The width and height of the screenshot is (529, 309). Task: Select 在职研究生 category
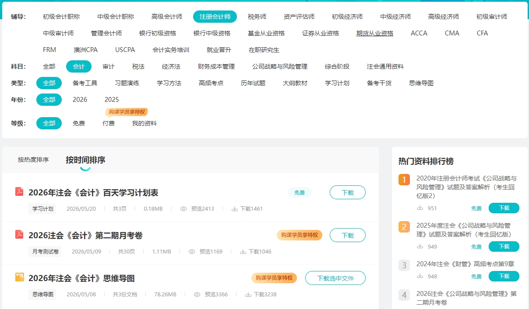tap(264, 50)
